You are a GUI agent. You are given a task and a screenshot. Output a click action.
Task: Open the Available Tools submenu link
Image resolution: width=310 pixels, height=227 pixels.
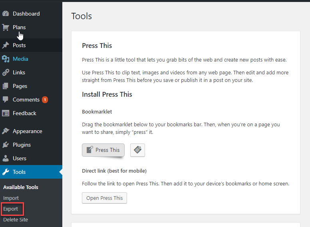[x=21, y=187]
